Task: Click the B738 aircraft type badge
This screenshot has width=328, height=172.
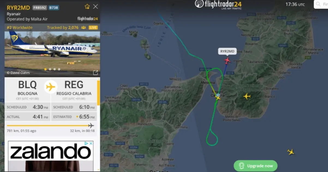Action: [54, 8]
